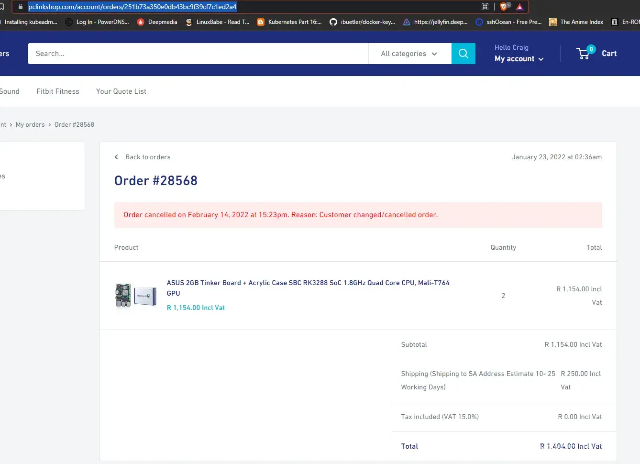Image resolution: width=640 pixels, height=464 pixels.
Task: Click the 'Quantity' column header
Action: (x=503, y=247)
